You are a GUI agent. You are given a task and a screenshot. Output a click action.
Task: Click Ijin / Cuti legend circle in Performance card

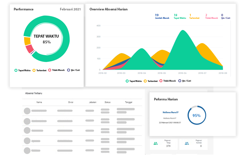coord(69,70)
